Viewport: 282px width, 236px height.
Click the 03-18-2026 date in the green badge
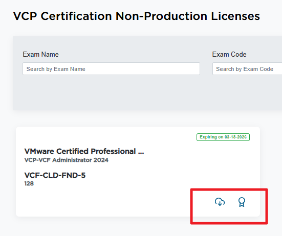(235, 137)
